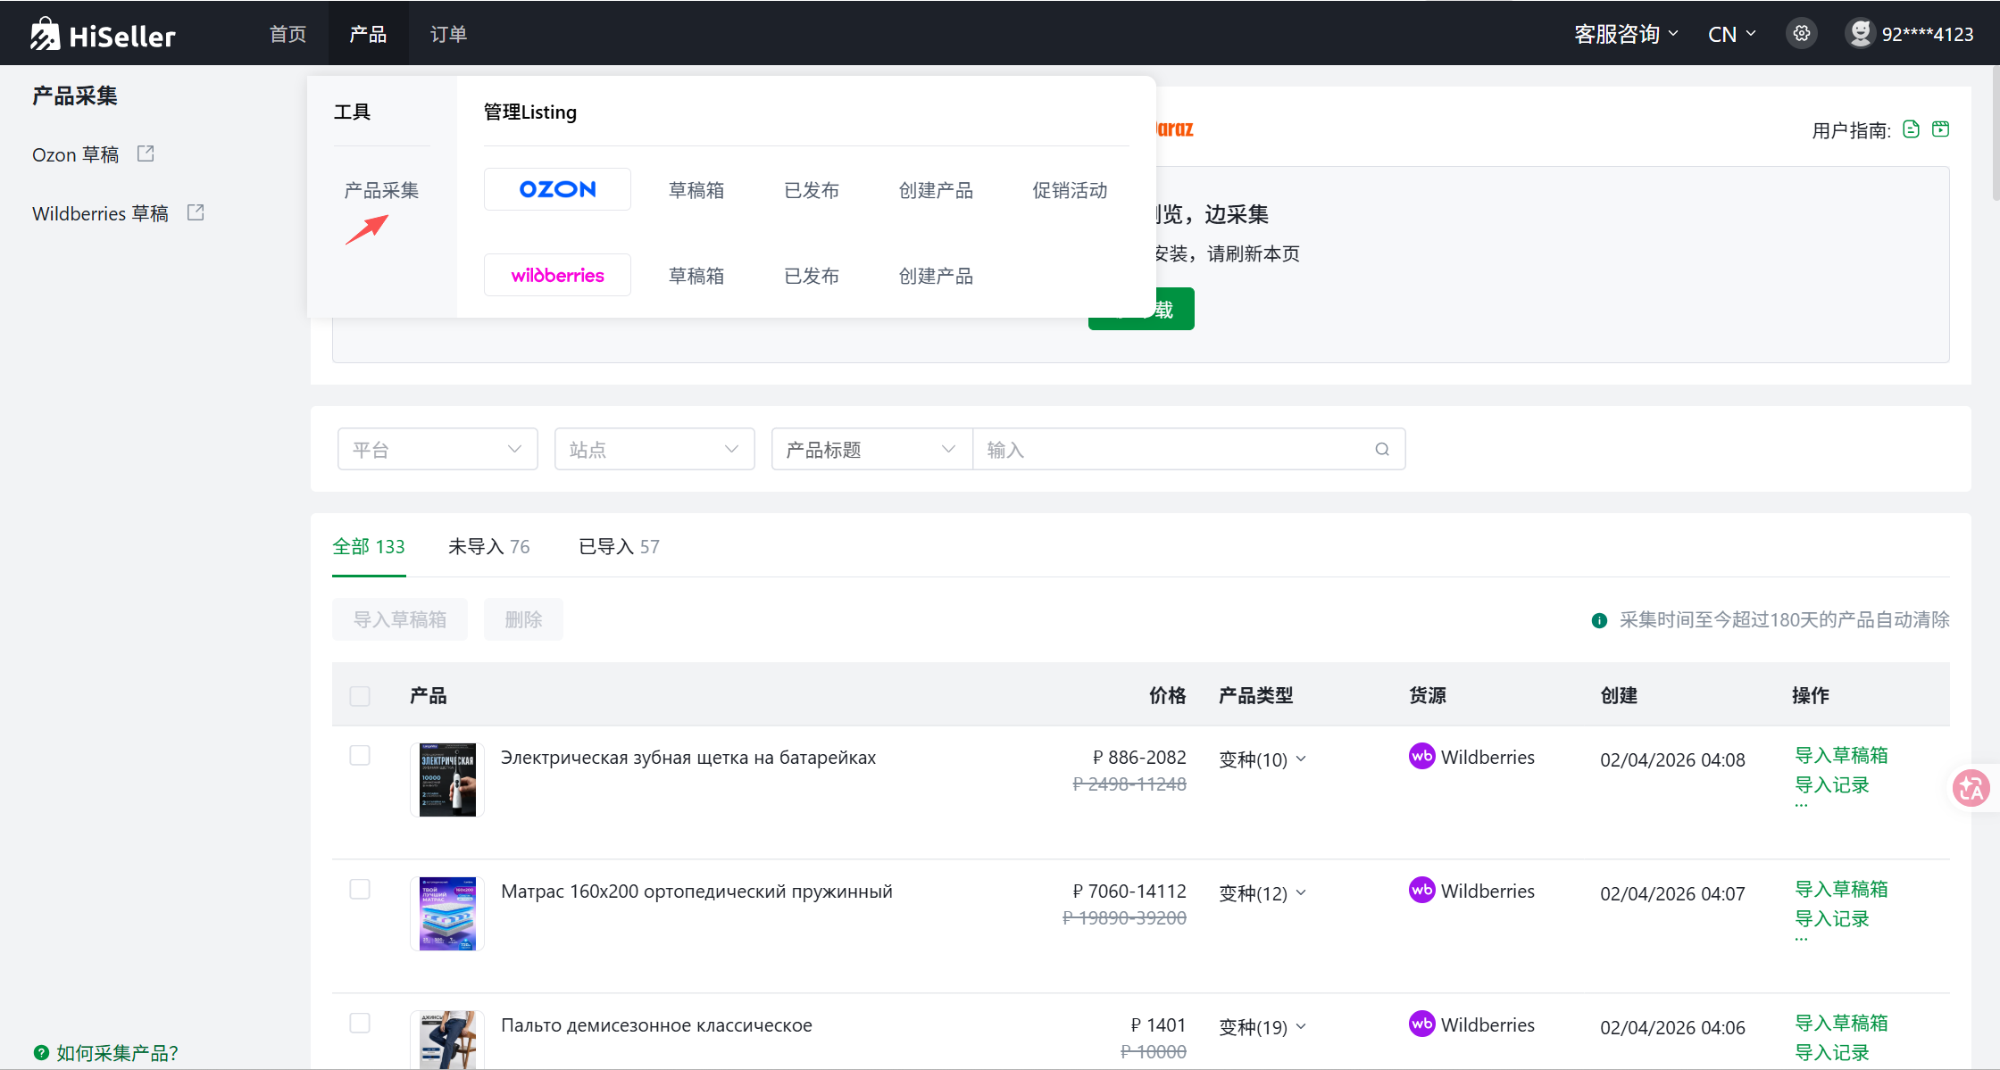Toggle the select-all checkbox in table header
Viewport: 2000px width, 1070px height.
coord(360,696)
